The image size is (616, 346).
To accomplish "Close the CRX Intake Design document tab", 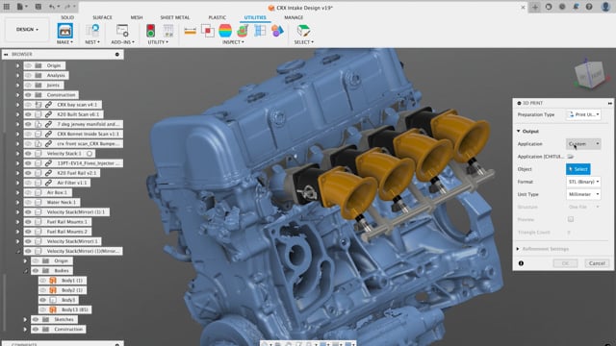I will coord(523,7).
